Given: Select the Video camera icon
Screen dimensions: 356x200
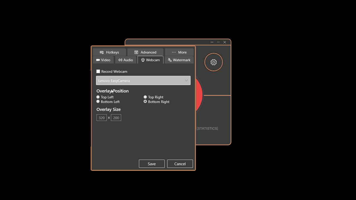Looking at the screenshot, I should pyautogui.click(x=98, y=60).
